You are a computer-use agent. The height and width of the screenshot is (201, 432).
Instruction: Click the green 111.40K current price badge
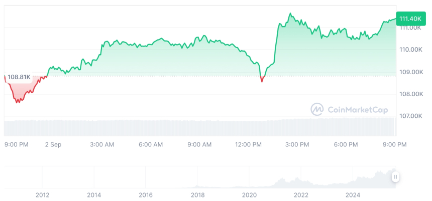pos(409,19)
